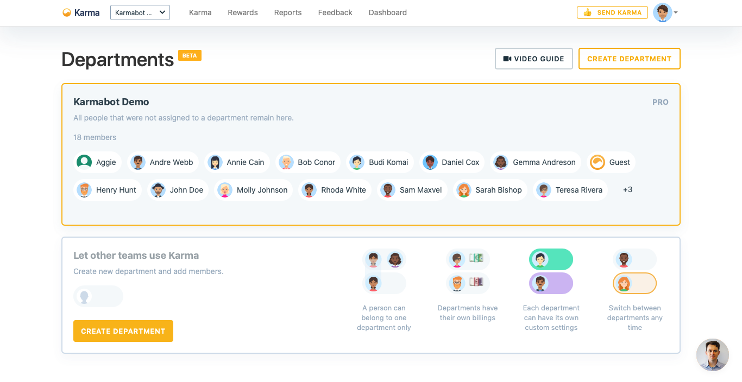This screenshot has height=382, width=742.
Task: Select Bob Conor's avatar
Action: (x=286, y=162)
